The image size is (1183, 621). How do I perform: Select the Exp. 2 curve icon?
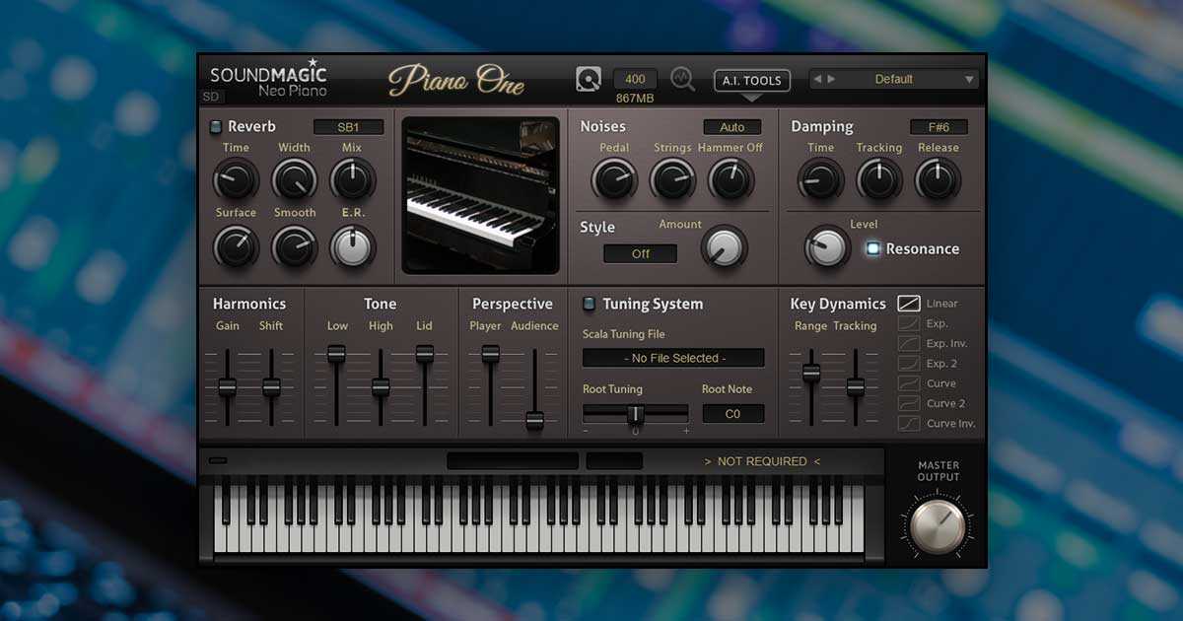click(908, 364)
